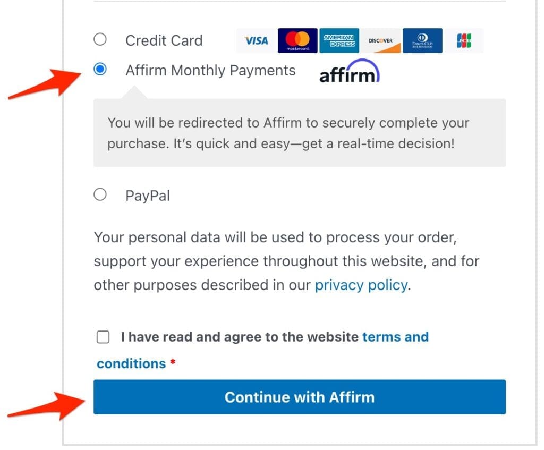
Task: Select the Credit Card radio button
Action: pos(100,39)
